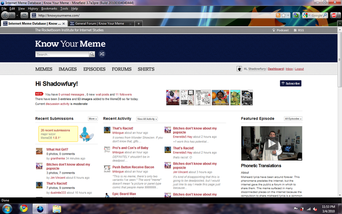Image resolution: width=342 pixels, height=214 pixels.
Task: Click the More button for Recent Submissions
Action: 93,119
